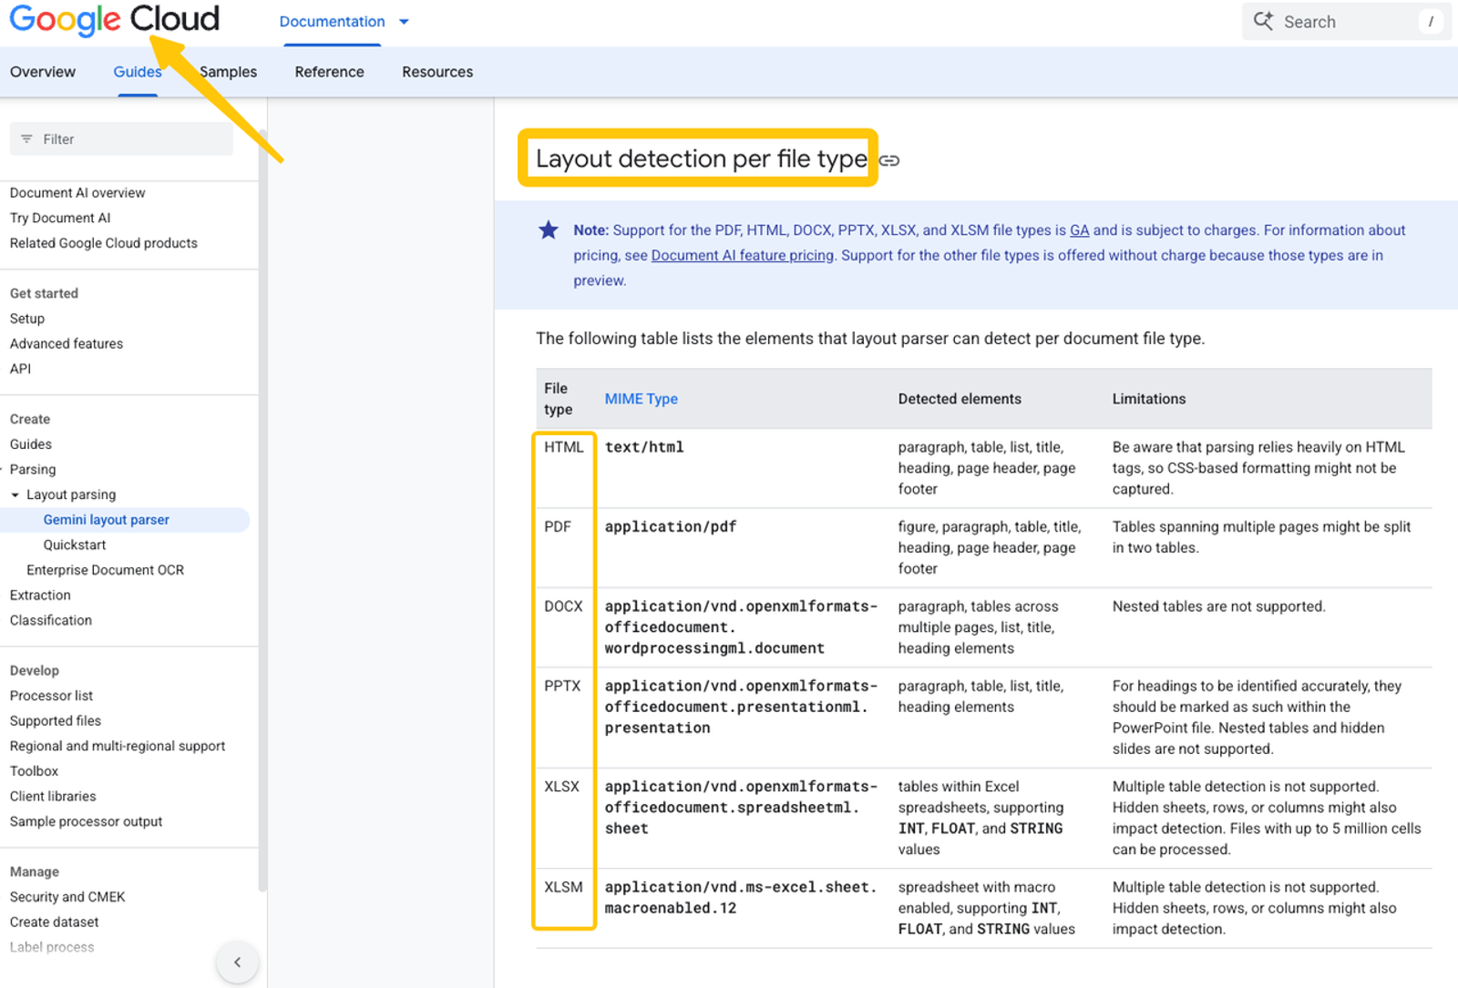Screen dimensions: 1458x988
Task: Open the API sidebar link
Action: pyautogui.click(x=20, y=369)
